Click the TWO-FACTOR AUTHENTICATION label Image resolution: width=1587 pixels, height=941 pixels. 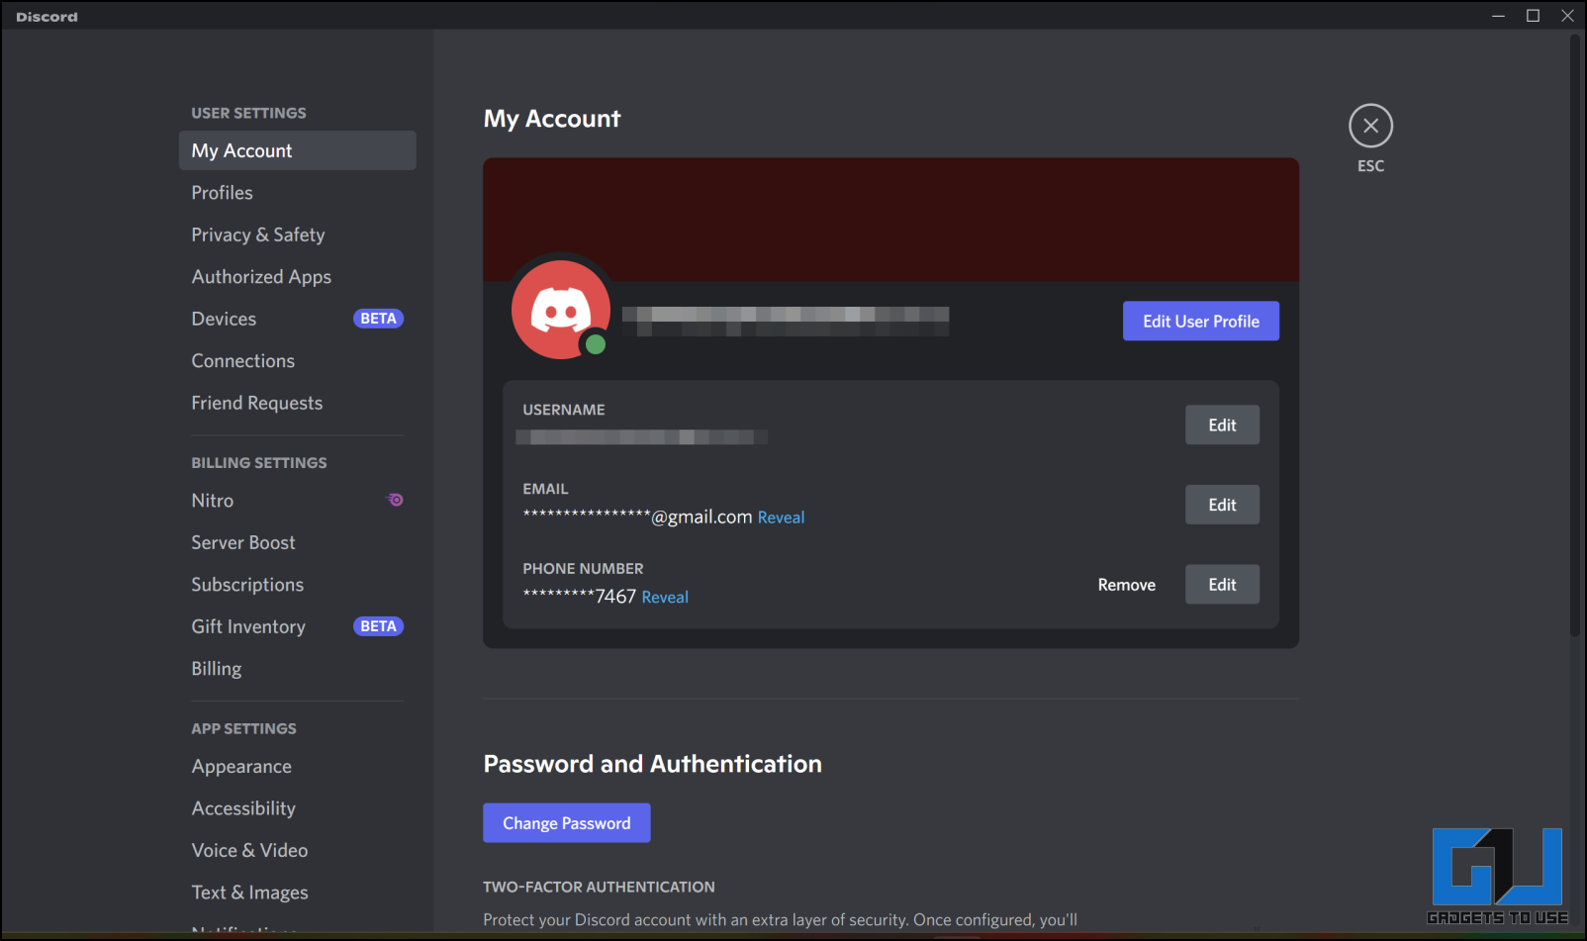[x=599, y=888]
